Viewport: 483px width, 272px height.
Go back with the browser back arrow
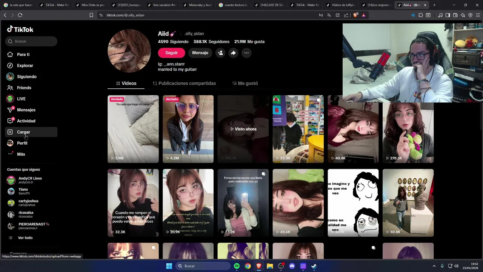point(5,15)
